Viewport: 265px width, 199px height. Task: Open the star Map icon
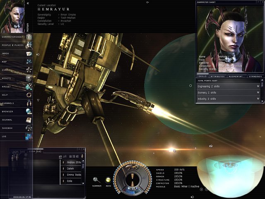coord(29,62)
